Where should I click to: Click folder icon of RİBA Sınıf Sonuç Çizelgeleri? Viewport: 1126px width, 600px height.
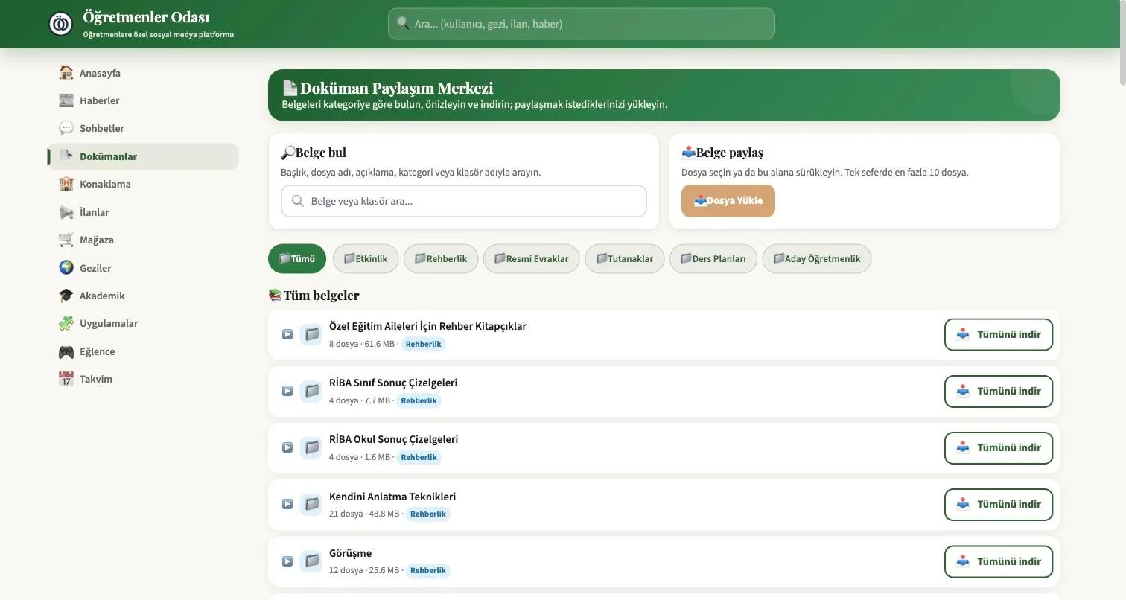pyautogui.click(x=311, y=391)
